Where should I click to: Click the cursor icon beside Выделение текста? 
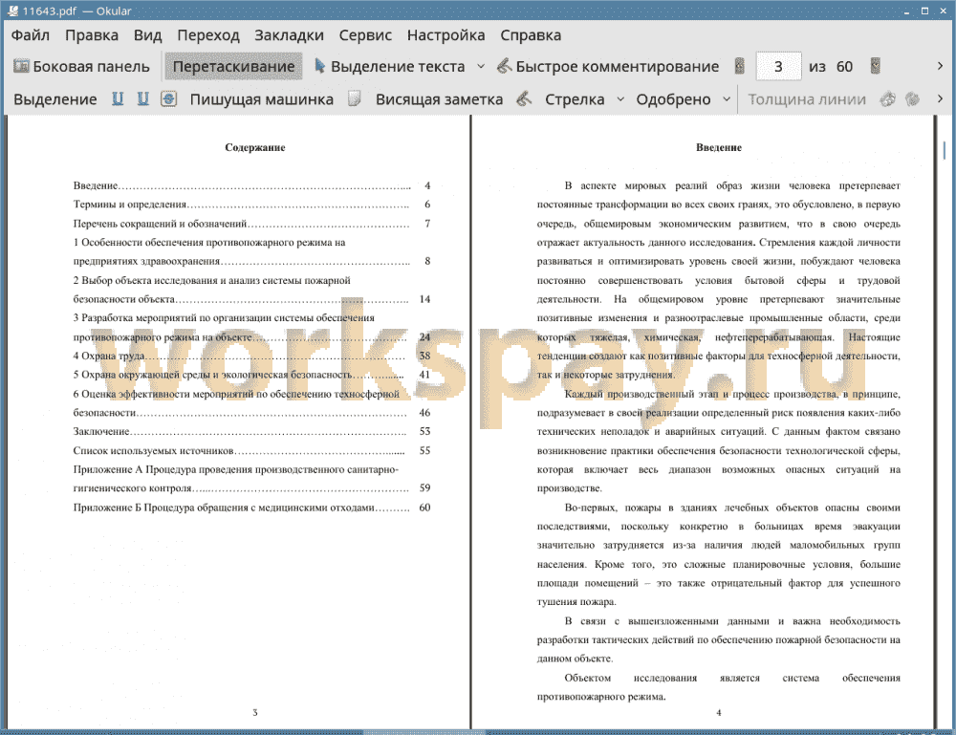(319, 66)
